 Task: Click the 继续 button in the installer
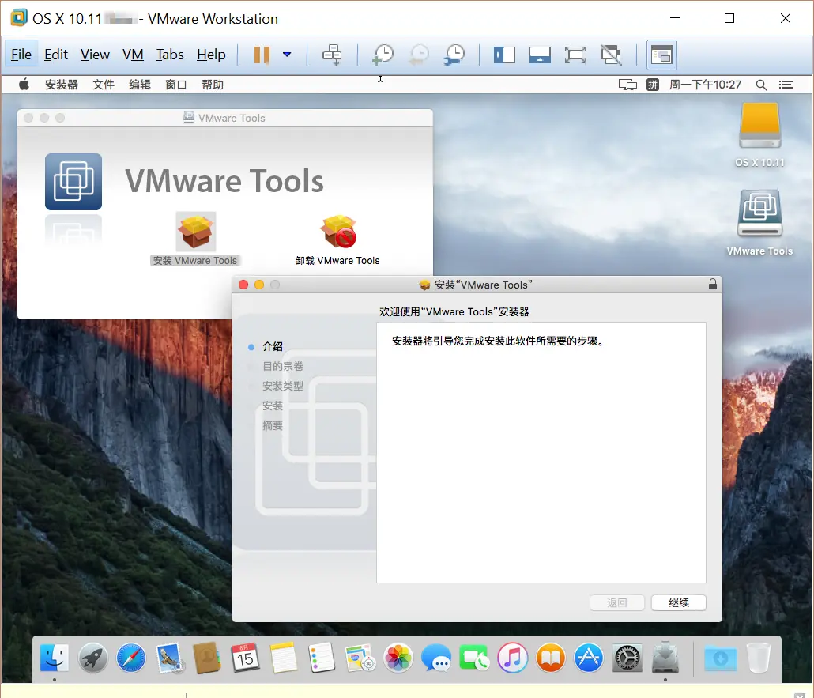(678, 602)
